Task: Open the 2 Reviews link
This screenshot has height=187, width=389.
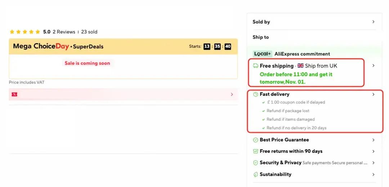Action: coord(64,32)
